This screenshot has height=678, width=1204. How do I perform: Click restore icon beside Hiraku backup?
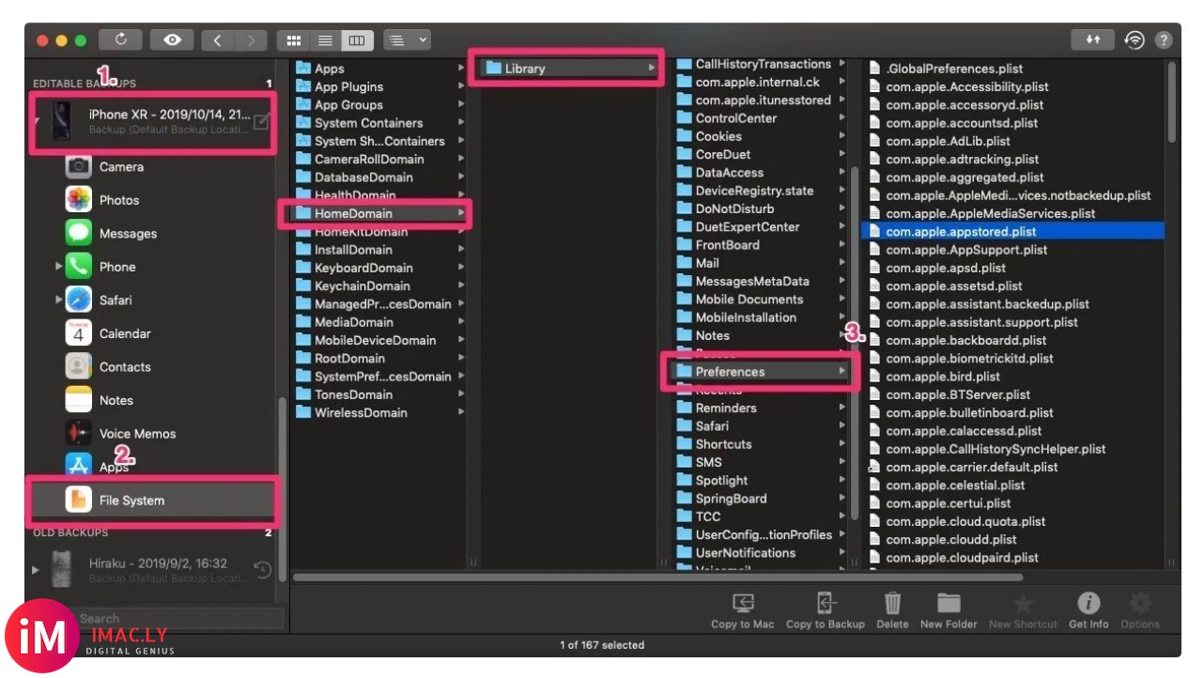(263, 569)
